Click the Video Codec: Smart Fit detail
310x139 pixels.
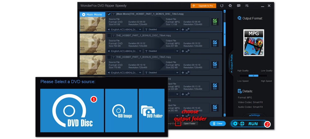[x=250, y=102]
